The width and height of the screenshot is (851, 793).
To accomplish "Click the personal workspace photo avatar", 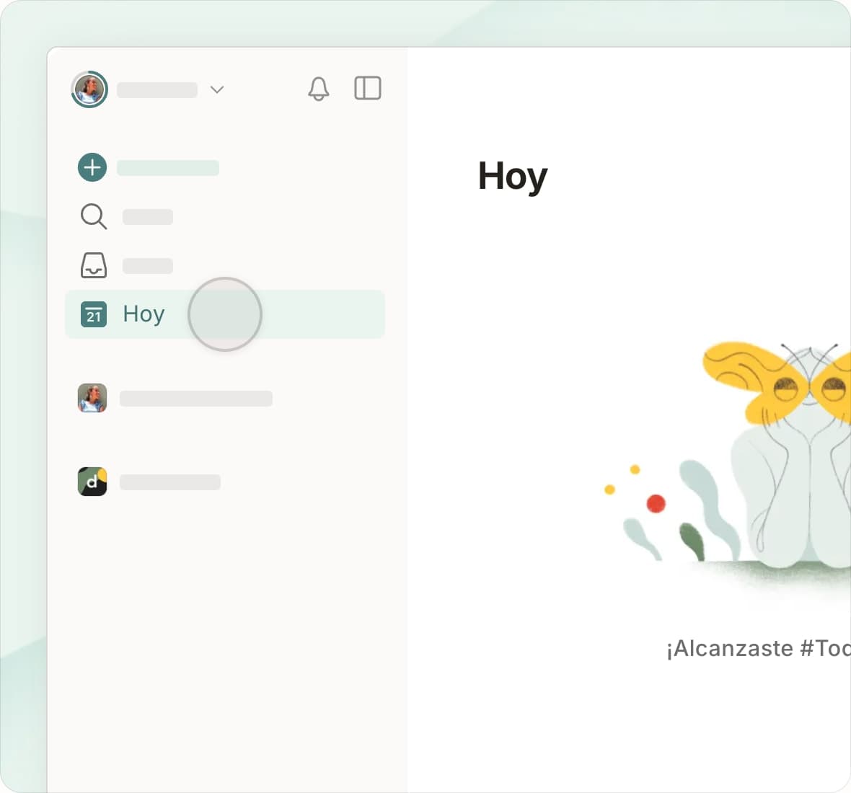I will click(92, 398).
